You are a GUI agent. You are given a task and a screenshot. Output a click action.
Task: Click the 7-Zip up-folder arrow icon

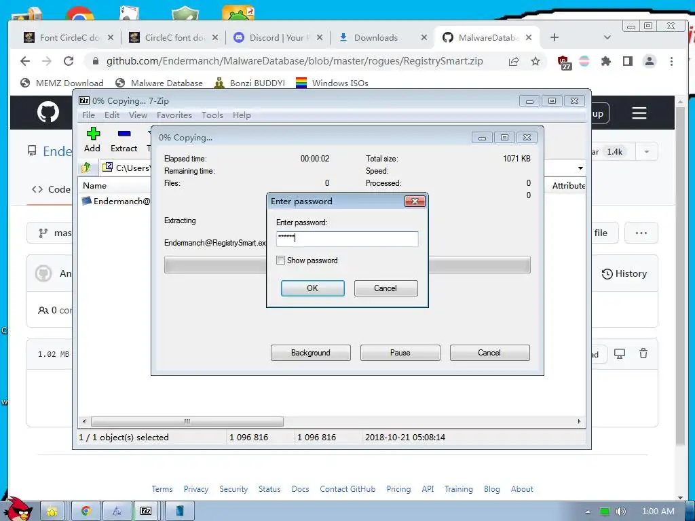click(x=86, y=168)
